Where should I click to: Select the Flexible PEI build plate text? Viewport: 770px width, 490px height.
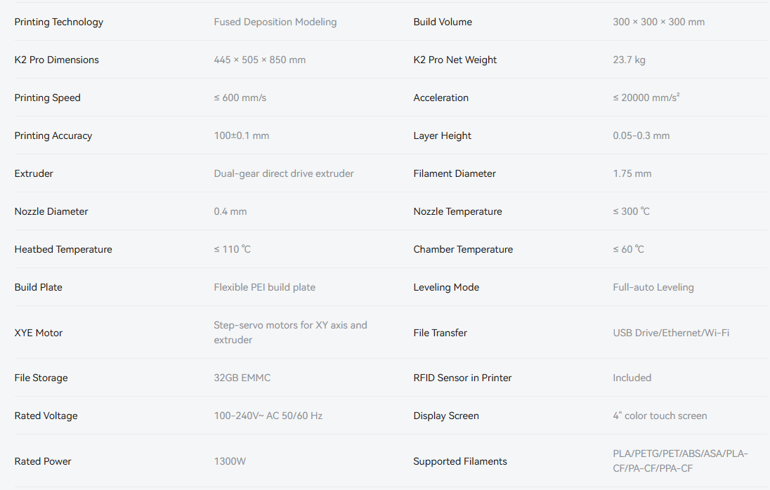[264, 287]
